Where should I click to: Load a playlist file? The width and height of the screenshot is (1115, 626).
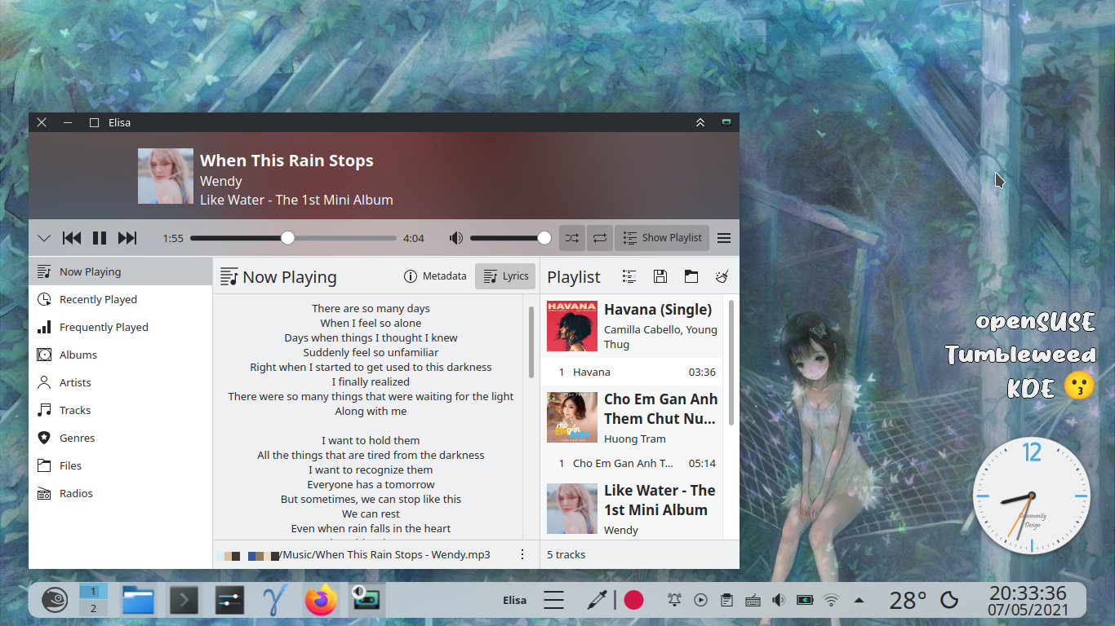pyautogui.click(x=691, y=276)
